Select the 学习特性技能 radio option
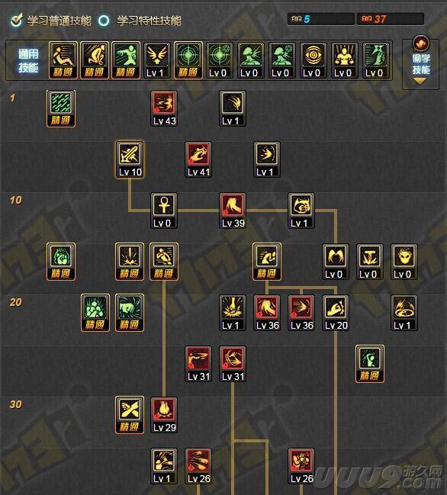447x495 pixels. [x=104, y=21]
